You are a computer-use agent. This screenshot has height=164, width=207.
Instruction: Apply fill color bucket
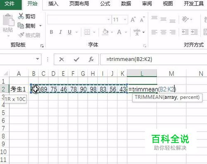[x=106, y=32]
